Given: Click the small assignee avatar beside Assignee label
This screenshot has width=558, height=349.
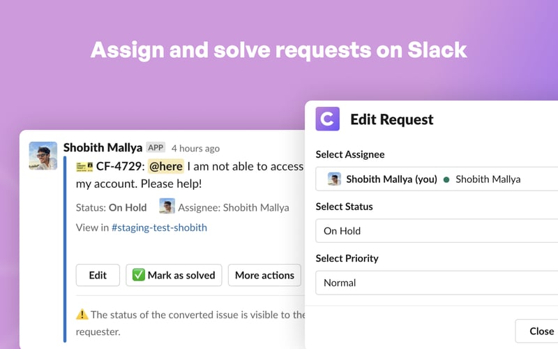Looking at the screenshot, I should click(x=167, y=207).
